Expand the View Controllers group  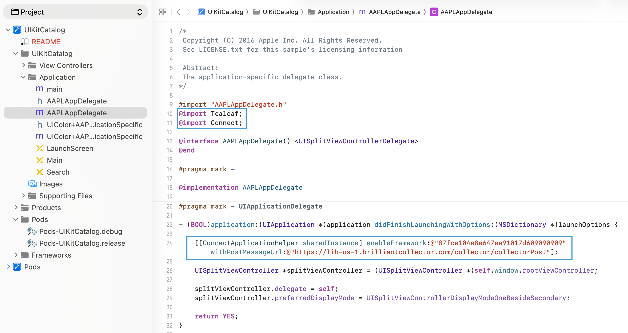tap(23, 65)
